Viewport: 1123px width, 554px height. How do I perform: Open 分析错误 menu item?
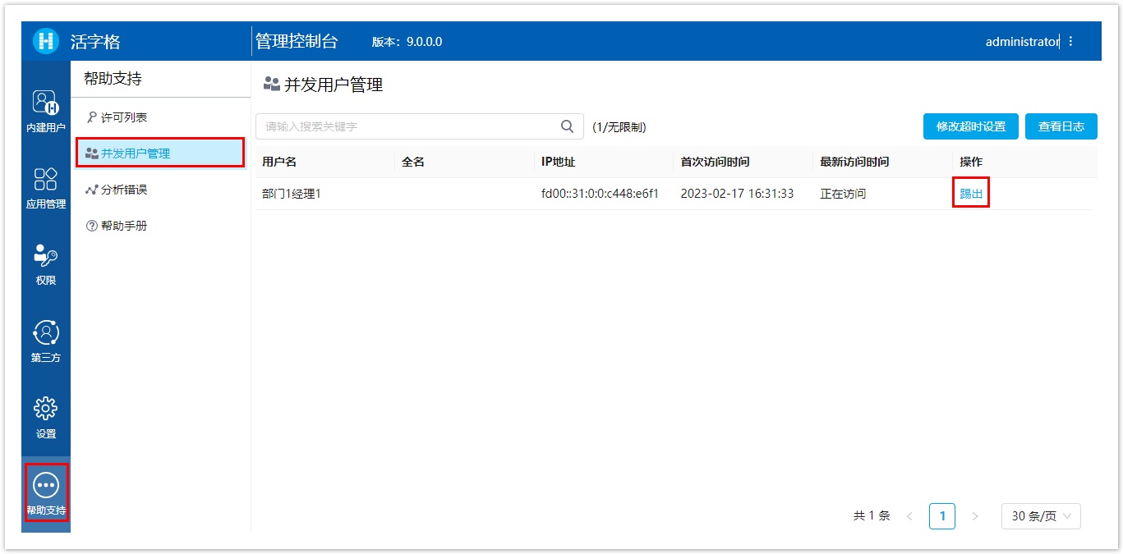click(123, 190)
